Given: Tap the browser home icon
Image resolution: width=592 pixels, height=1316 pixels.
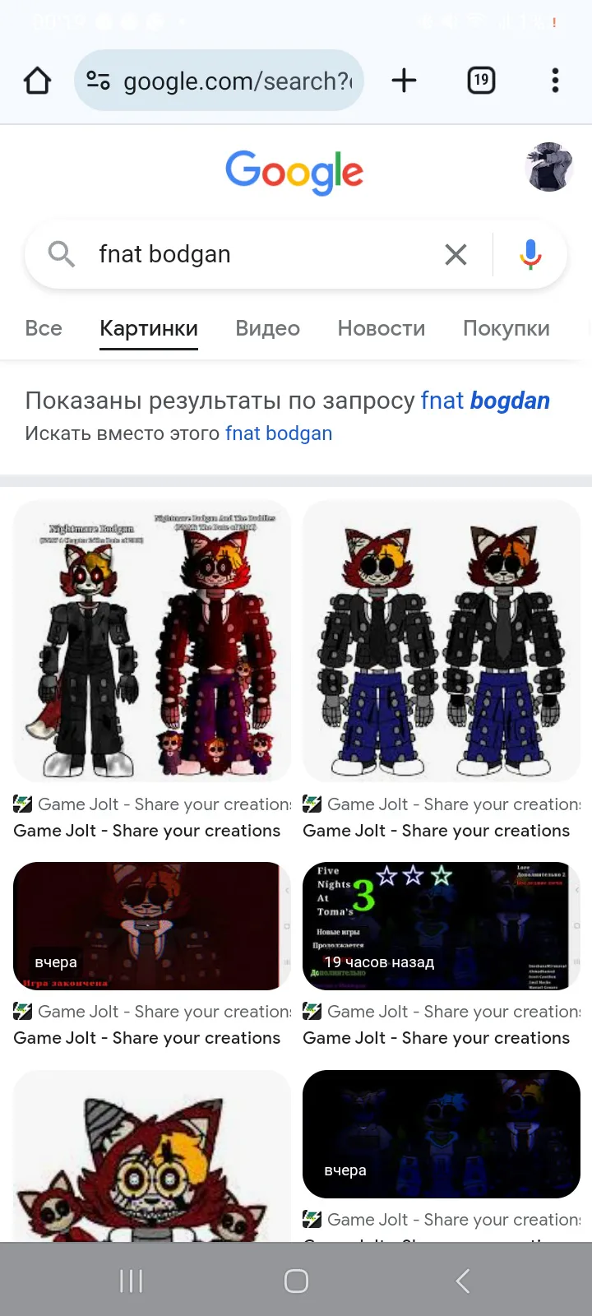Looking at the screenshot, I should (37, 81).
